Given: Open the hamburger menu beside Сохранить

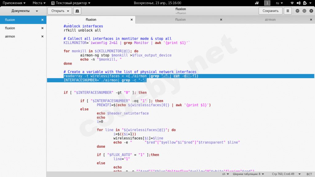Looking at the screenshot, I should click(x=288, y=11).
